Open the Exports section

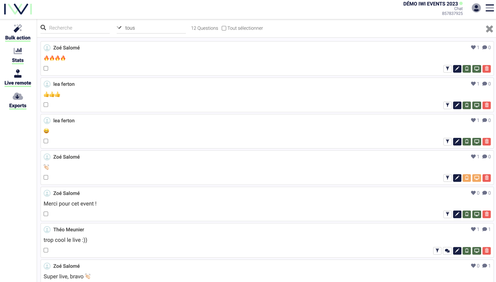click(x=18, y=101)
